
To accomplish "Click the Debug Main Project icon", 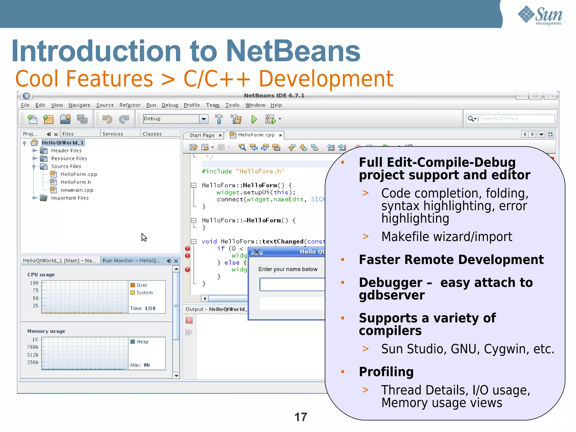I will pyautogui.click(x=270, y=119).
